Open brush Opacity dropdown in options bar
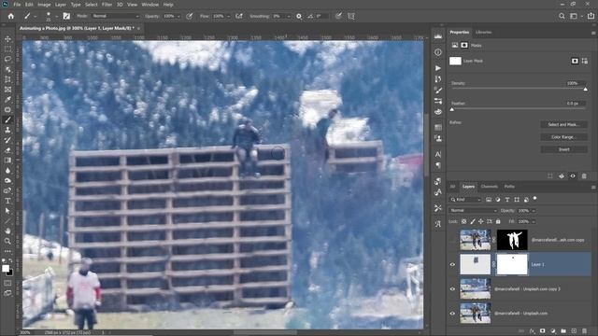The height and width of the screenshot is (336, 598). coord(178,16)
